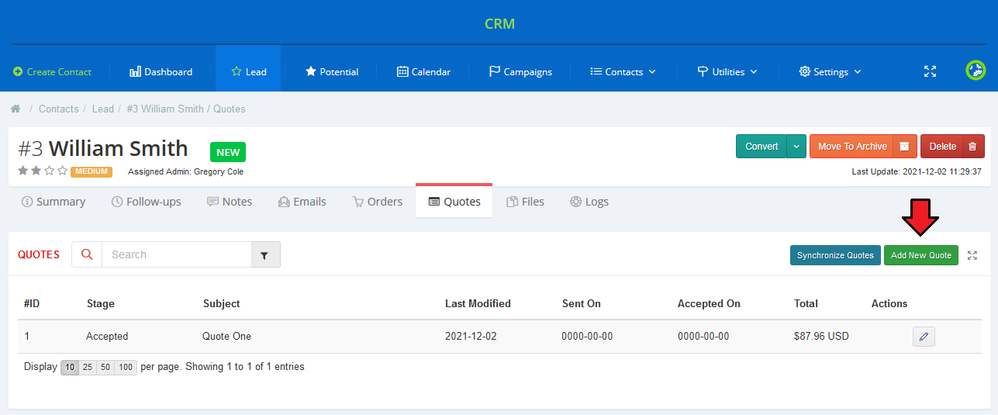Click the trash can icon

point(973,147)
